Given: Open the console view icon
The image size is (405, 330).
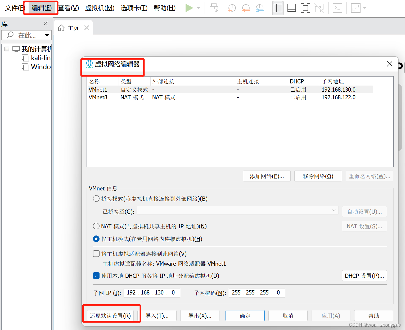Looking at the screenshot, I should pyautogui.click(x=337, y=8).
